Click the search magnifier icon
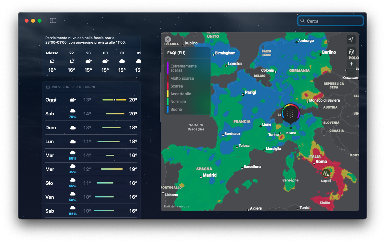 pyautogui.click(x=302, y=21)
